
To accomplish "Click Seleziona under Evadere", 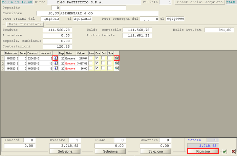I will [x=65, y=151].
